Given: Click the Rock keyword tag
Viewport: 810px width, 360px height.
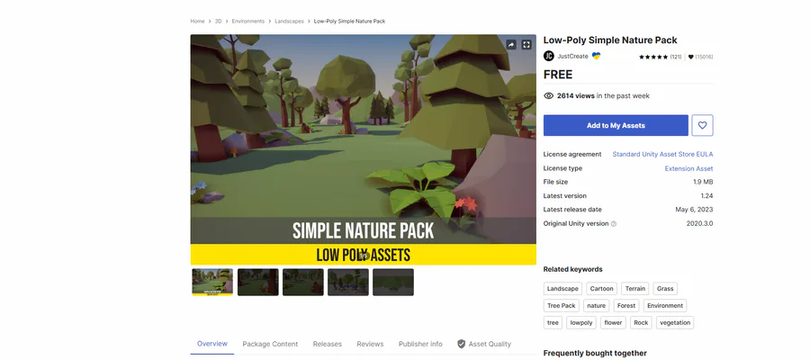Looking at the screenshot, I should pyautogui.click(x=641, y=323).
